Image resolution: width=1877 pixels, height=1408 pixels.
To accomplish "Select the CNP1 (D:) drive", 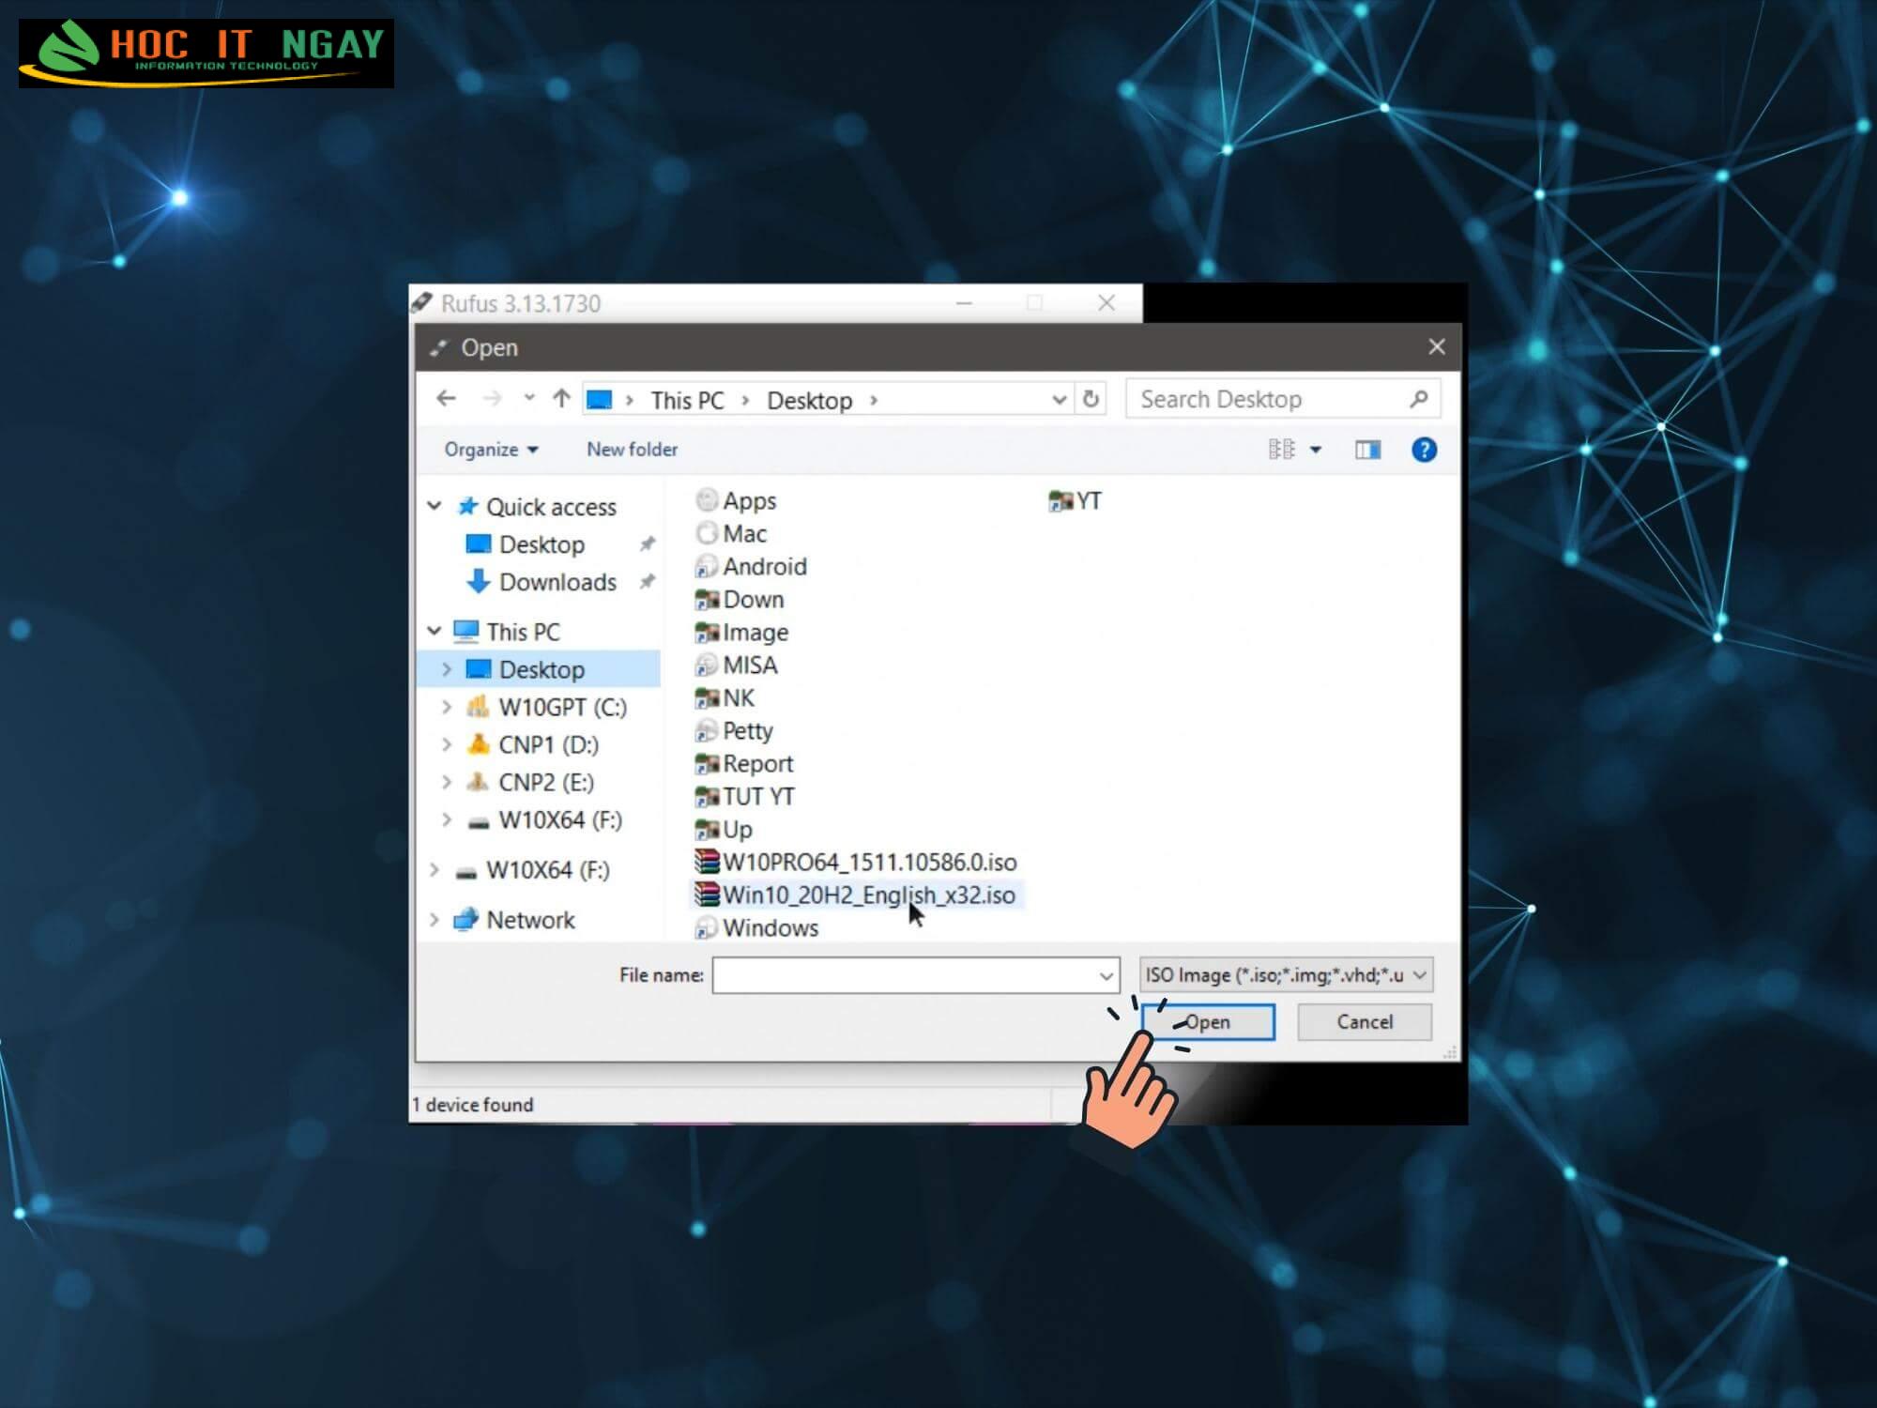I will (548, 744).
